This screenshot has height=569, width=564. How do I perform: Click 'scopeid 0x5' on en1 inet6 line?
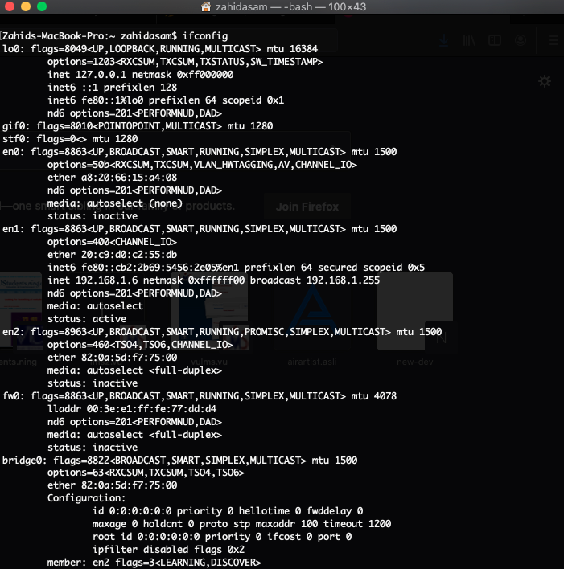[393, 268]
